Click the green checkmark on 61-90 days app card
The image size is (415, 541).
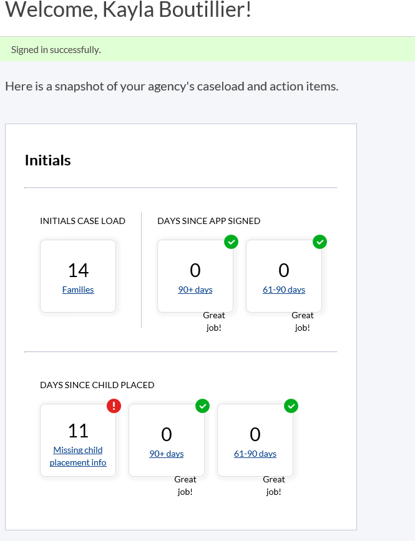320,241
